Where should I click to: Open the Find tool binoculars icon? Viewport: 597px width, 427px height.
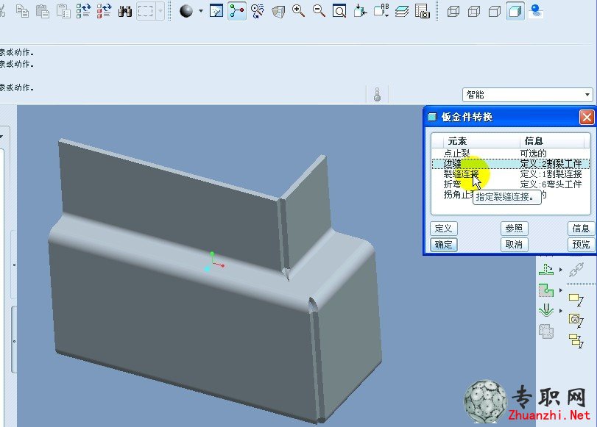coord(124,11)
